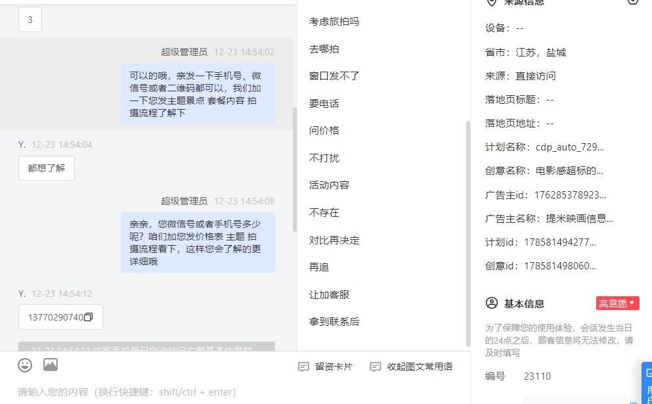Select the 拿到联系后 phrase
Screen dimensions: 652x404
pyautogui.click(x=334, y=322)
